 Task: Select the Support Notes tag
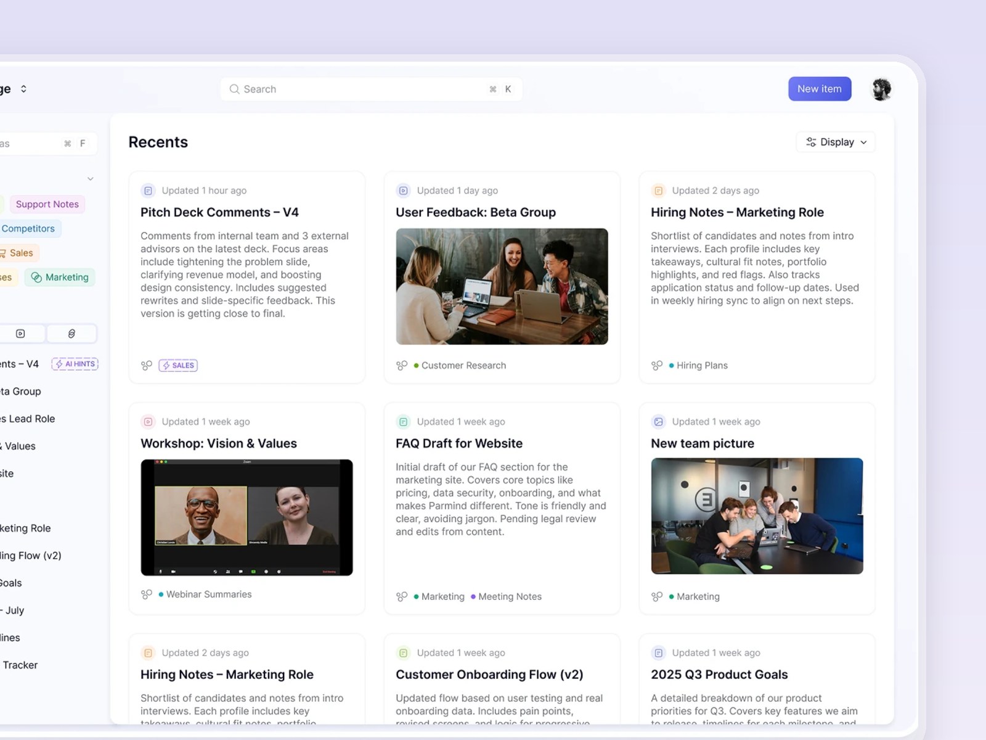[x=47, y=204]
